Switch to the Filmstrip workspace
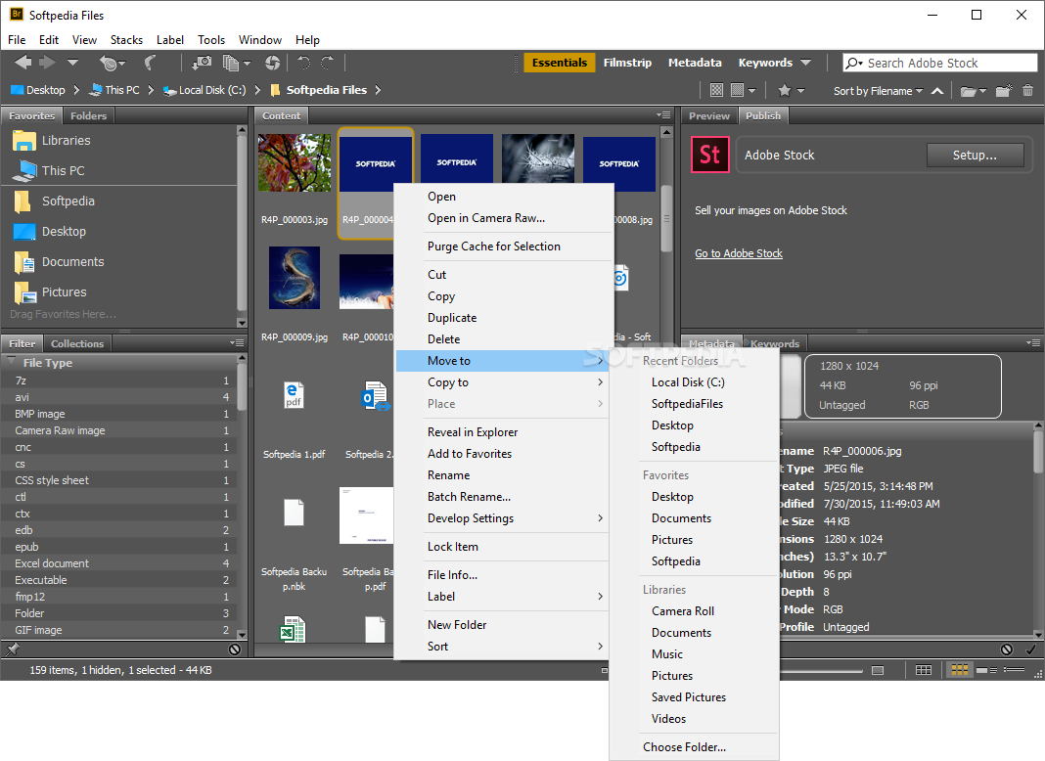 [627, 63]
